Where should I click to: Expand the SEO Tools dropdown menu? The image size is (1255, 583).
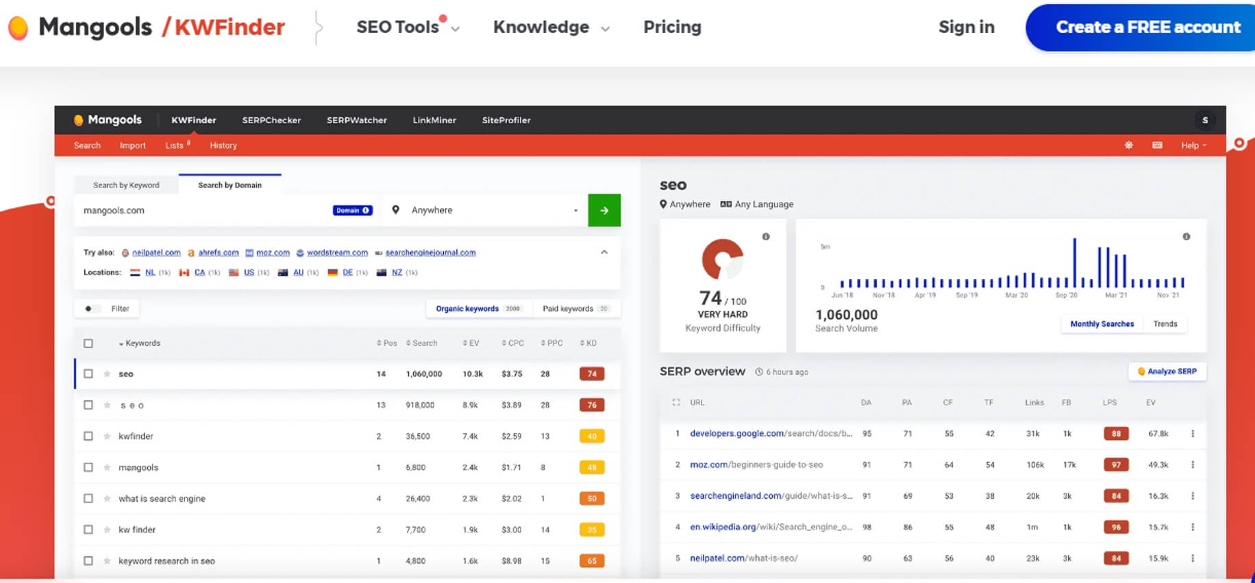coord(408,27)
